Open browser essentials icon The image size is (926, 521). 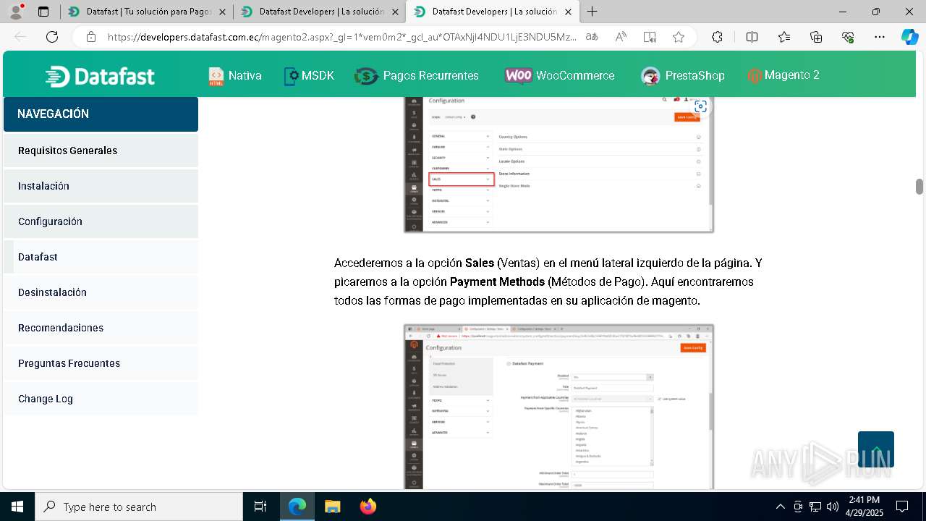(848, 37)
